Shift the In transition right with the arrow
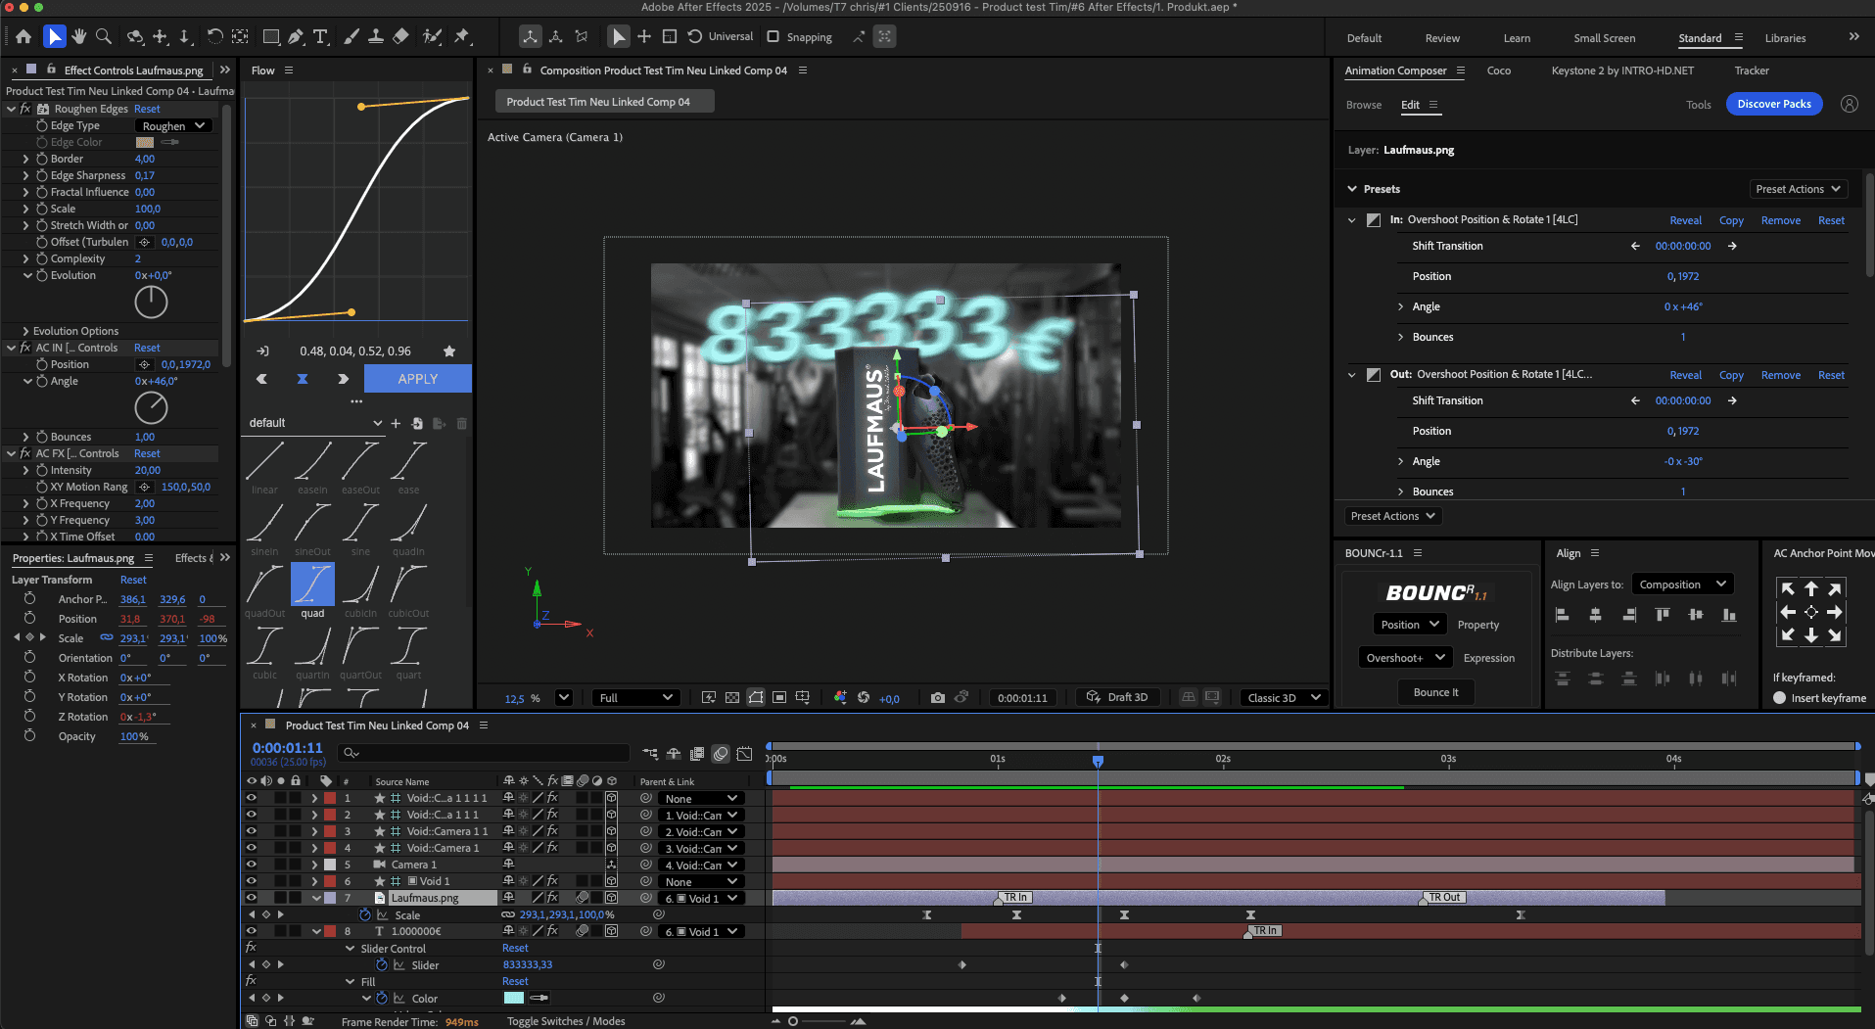The height and width of the screenshot is (1029, 1875). click(x=1732, y=246)
